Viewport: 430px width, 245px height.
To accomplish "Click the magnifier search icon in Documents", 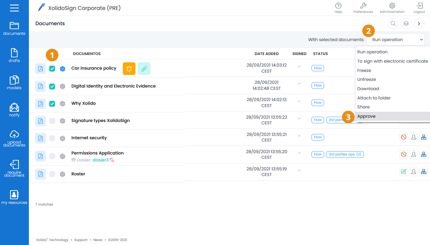I will [x=393, y=24].
